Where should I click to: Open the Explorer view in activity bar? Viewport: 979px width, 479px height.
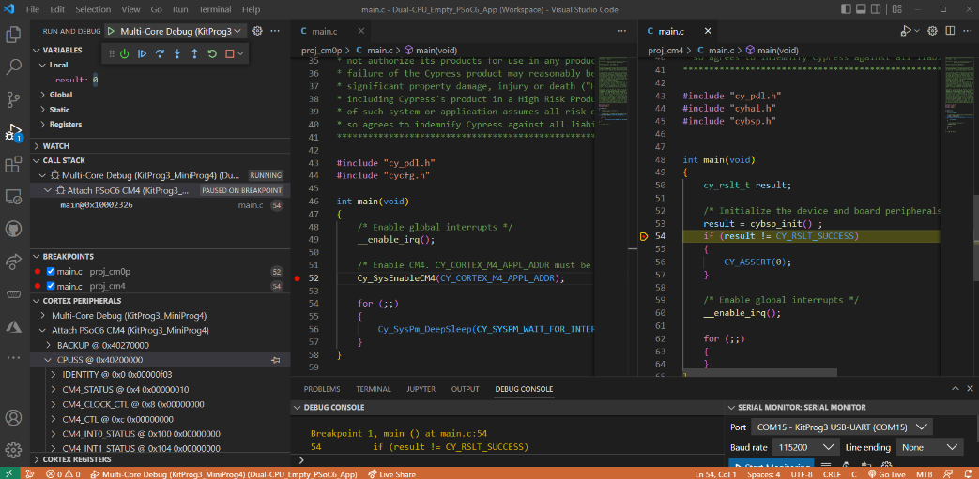coord(14,35)
